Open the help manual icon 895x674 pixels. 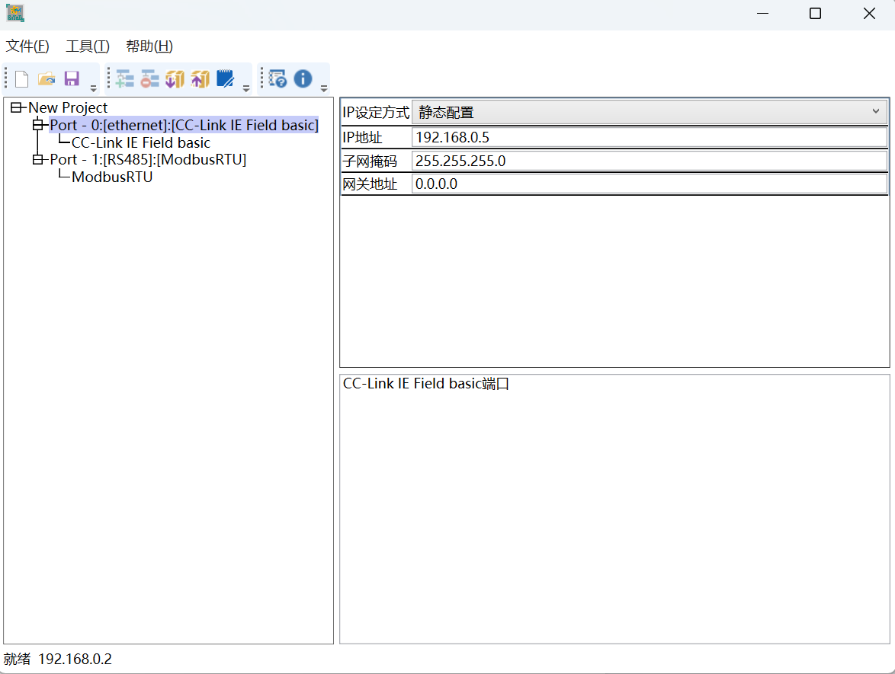(278, 78)
